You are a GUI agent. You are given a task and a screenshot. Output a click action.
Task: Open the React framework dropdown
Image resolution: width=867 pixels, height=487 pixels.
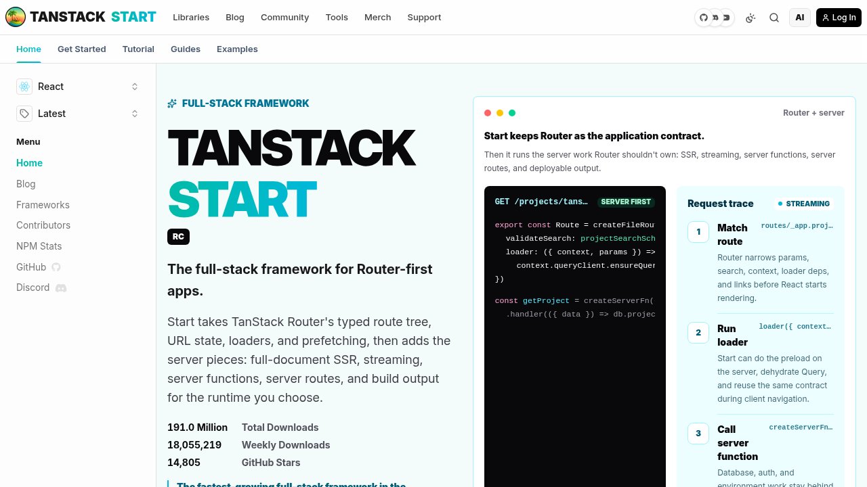coord(78,87)
